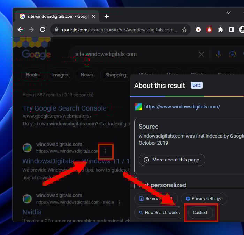
Task: Close the site:windowsdigitals.com tab
Action: [93, 16]
